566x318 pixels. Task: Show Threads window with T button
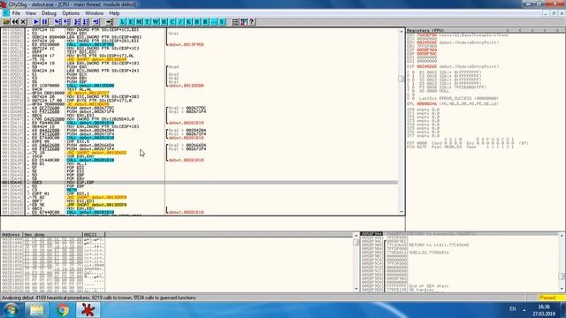(x=148, y=22)
